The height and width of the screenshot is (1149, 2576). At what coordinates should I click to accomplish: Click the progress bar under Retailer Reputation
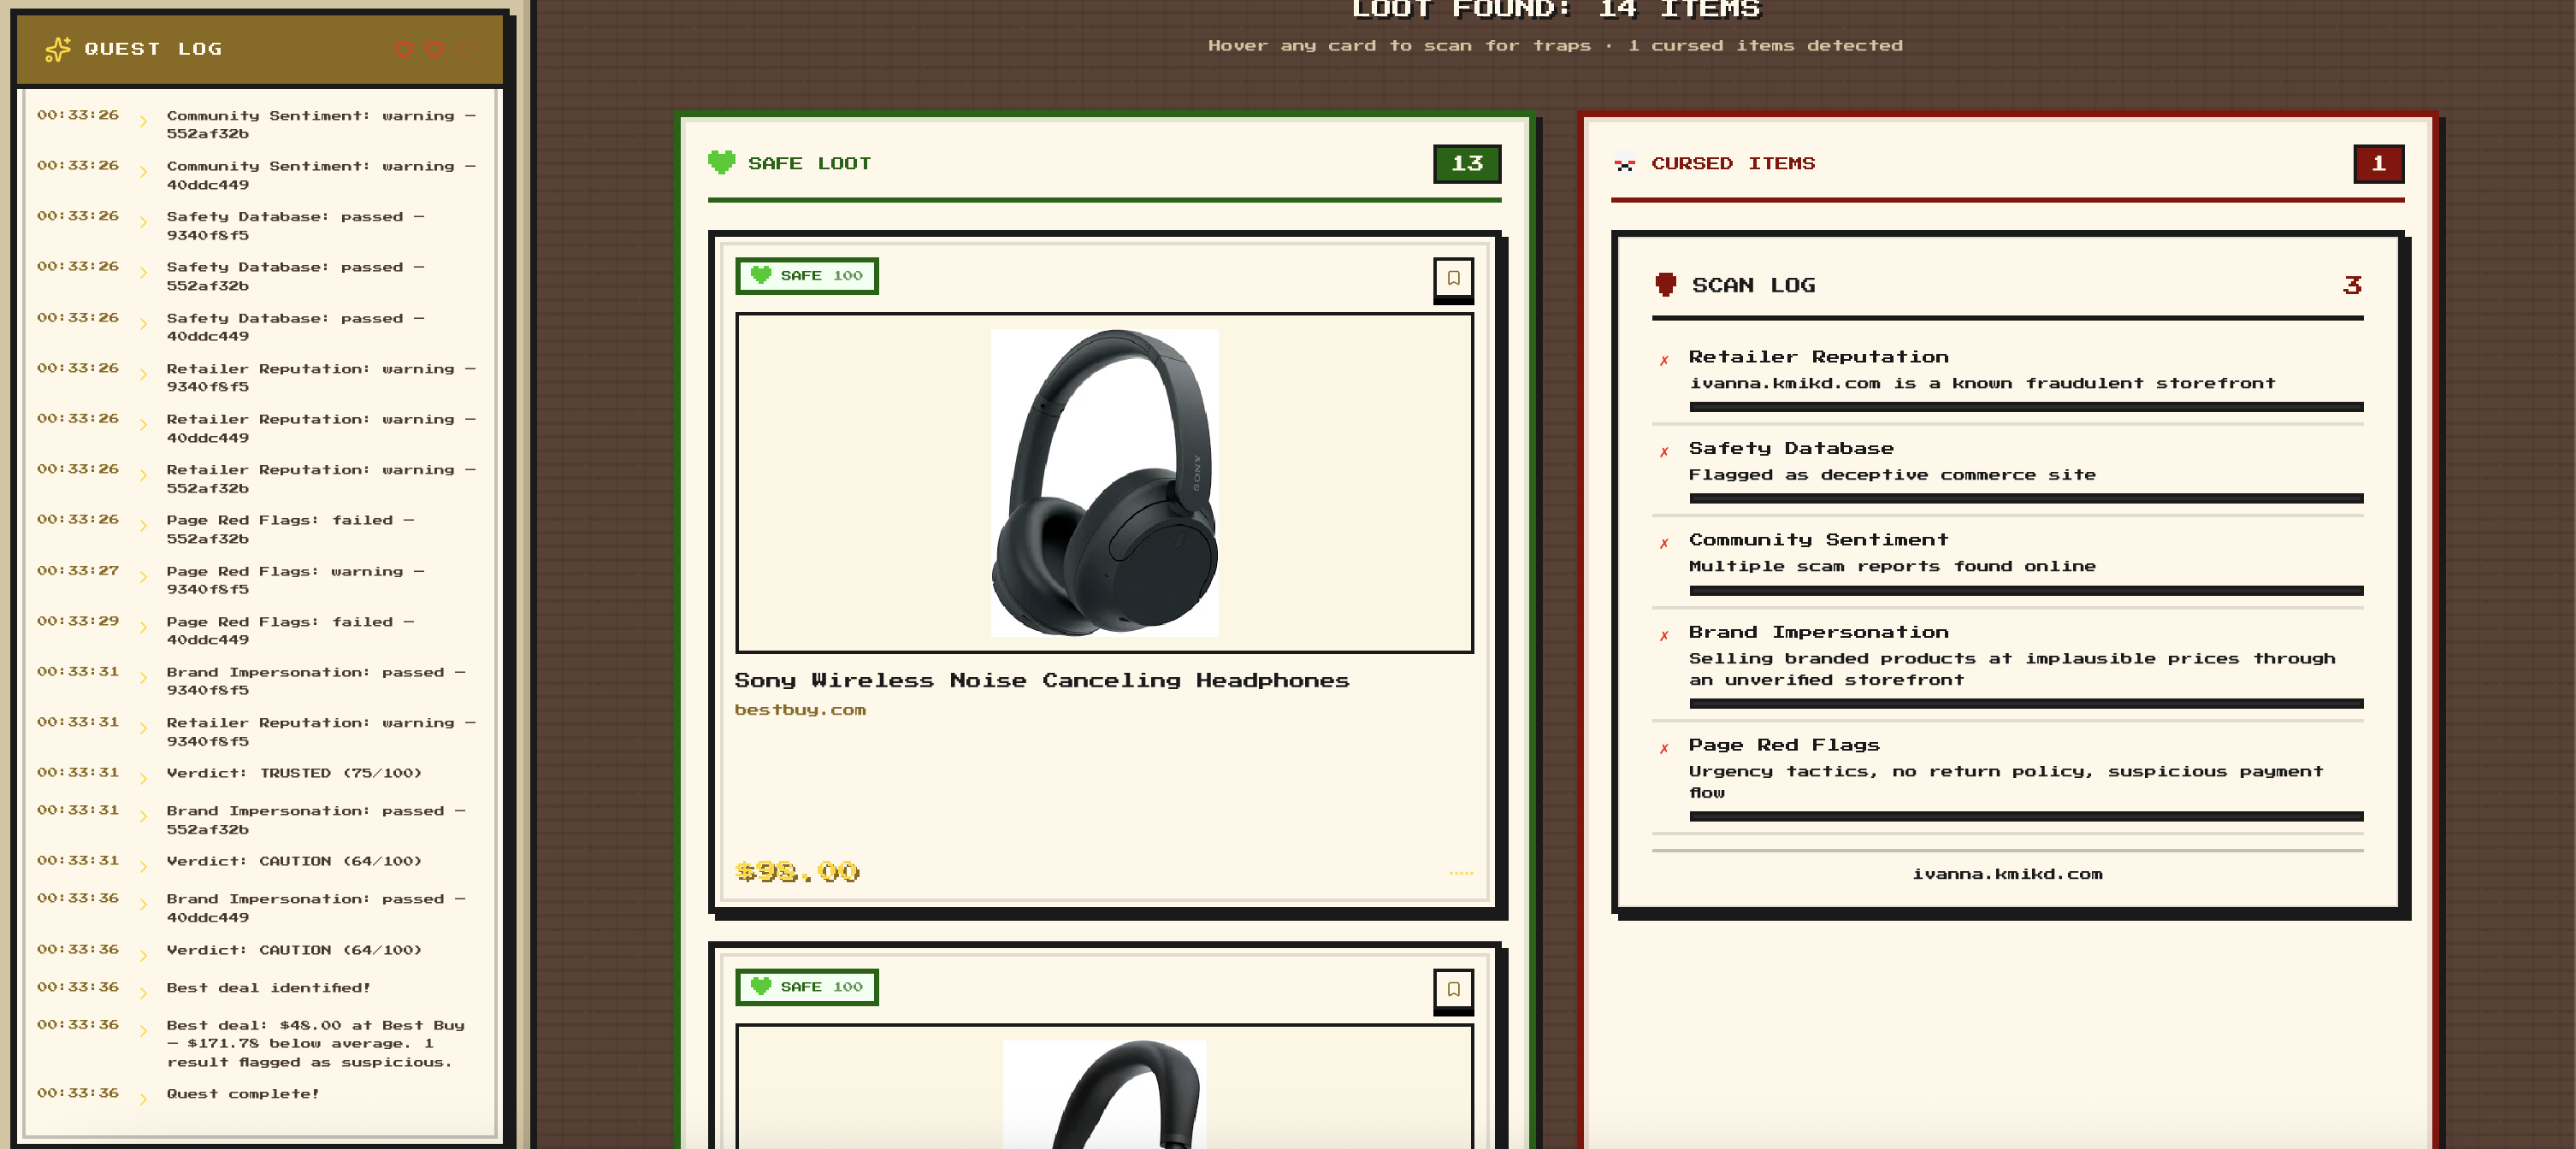point(2025,407)
